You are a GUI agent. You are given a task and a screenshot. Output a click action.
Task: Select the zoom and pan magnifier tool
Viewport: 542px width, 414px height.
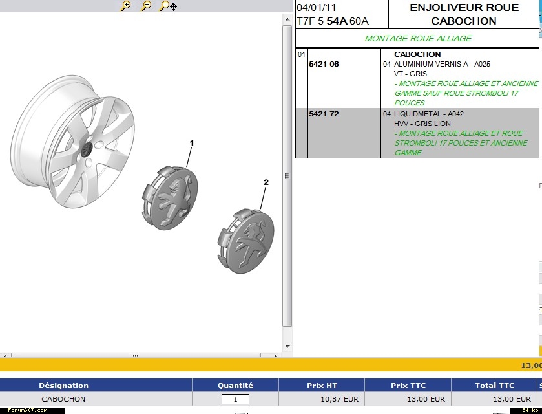click(x=169, y=6)
